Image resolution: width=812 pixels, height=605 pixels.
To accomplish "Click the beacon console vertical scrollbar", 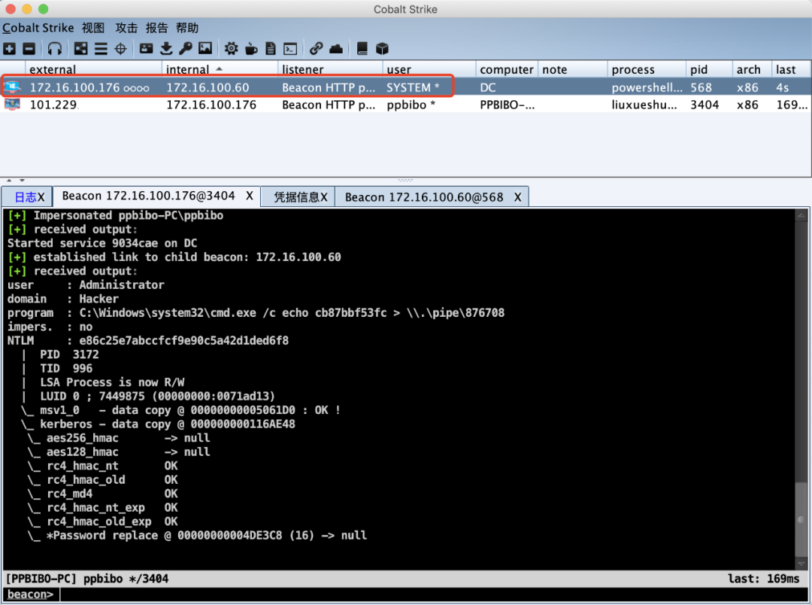I will coord(801,389).
